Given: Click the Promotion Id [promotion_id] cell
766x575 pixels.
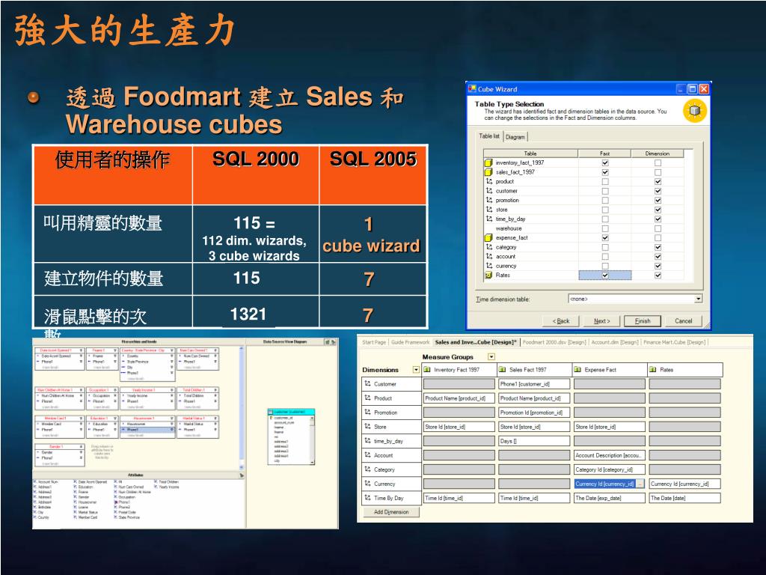Looking at the screenshot, I should (x=534, y=413).
